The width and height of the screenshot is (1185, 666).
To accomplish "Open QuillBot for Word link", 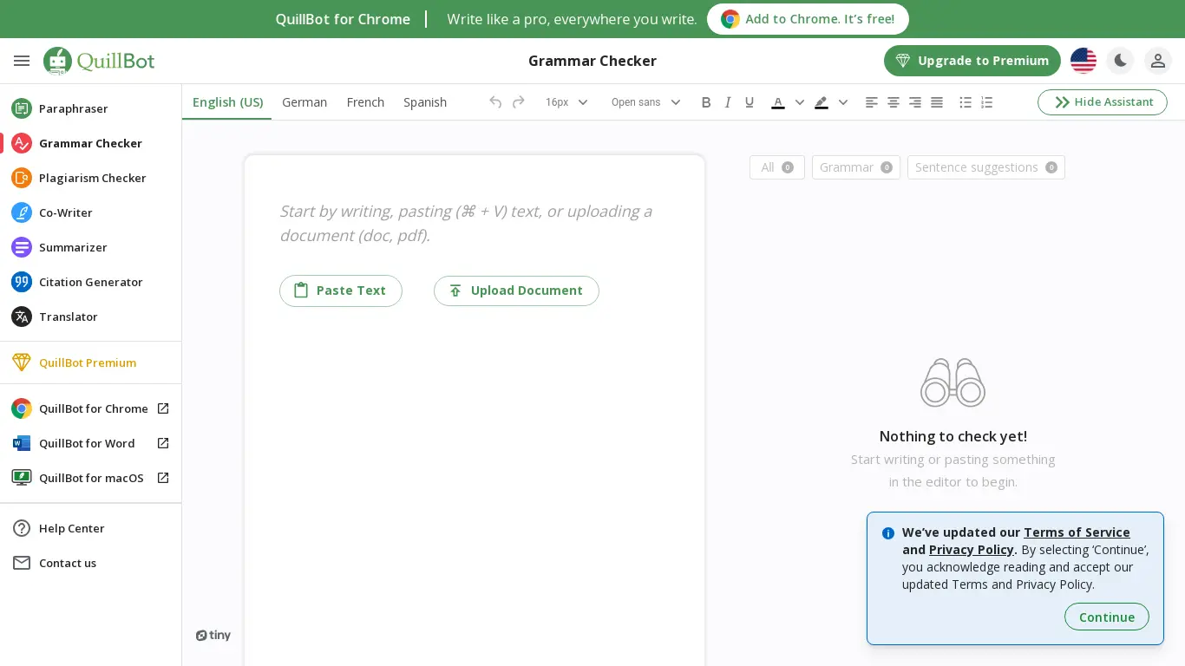I will coord(90,443).
